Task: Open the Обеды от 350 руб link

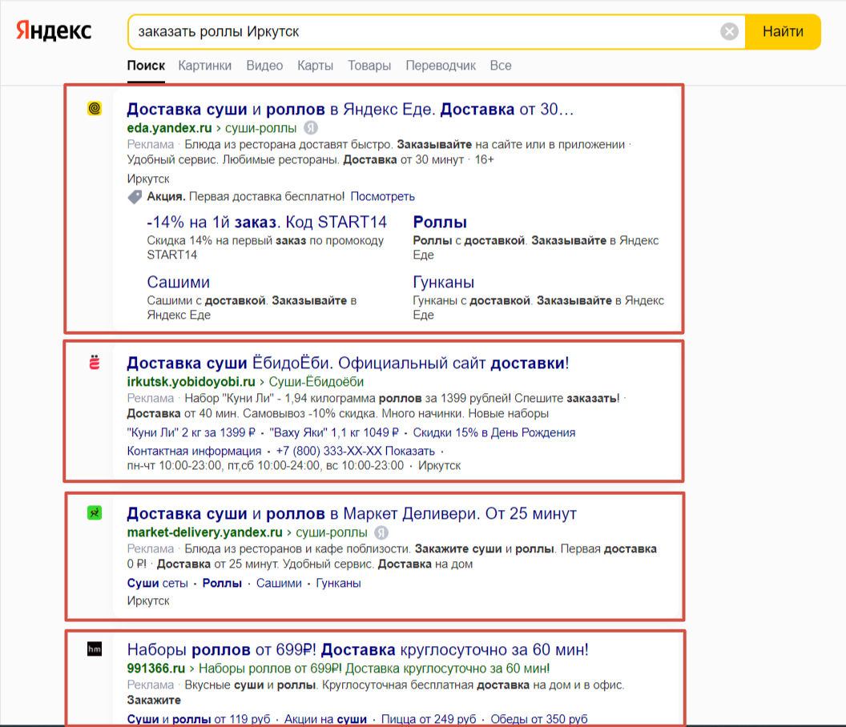Action: (539, 720)
